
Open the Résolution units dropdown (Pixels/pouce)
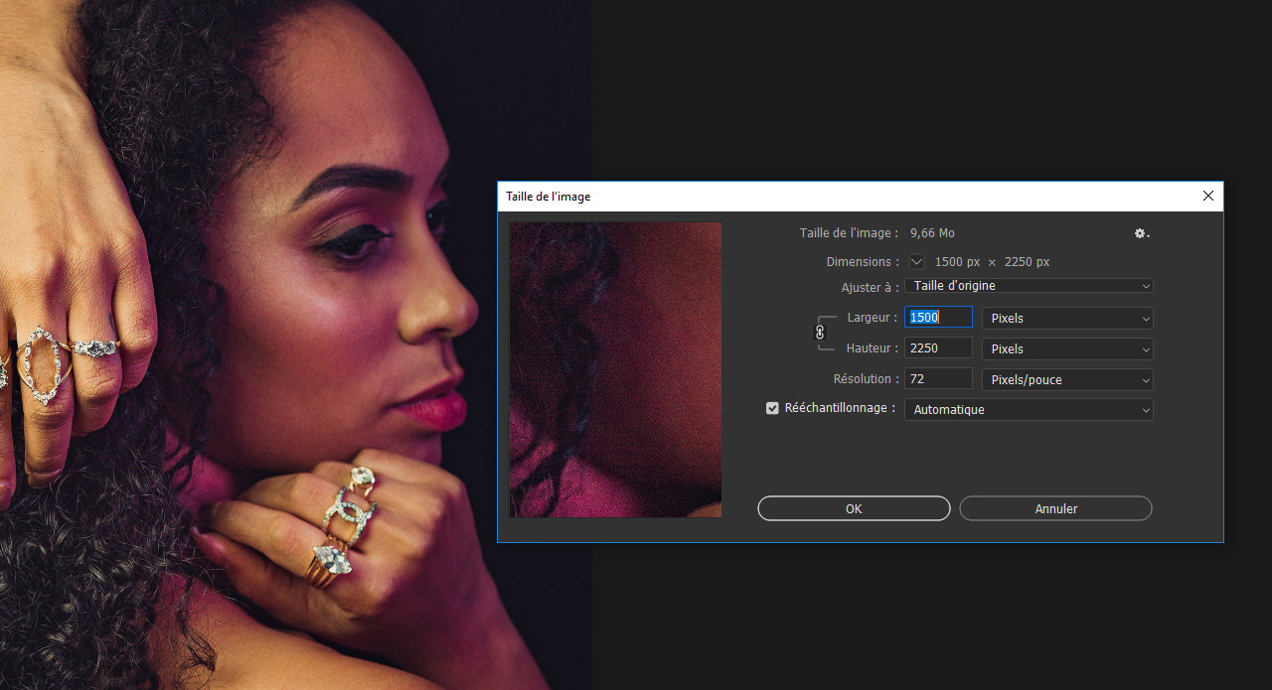tap(1067, 380)
